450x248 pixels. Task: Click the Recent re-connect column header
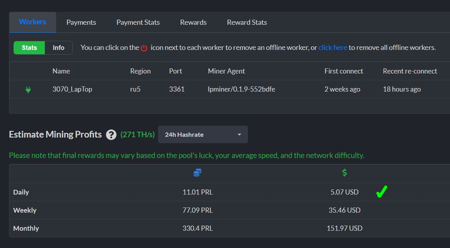410,71
